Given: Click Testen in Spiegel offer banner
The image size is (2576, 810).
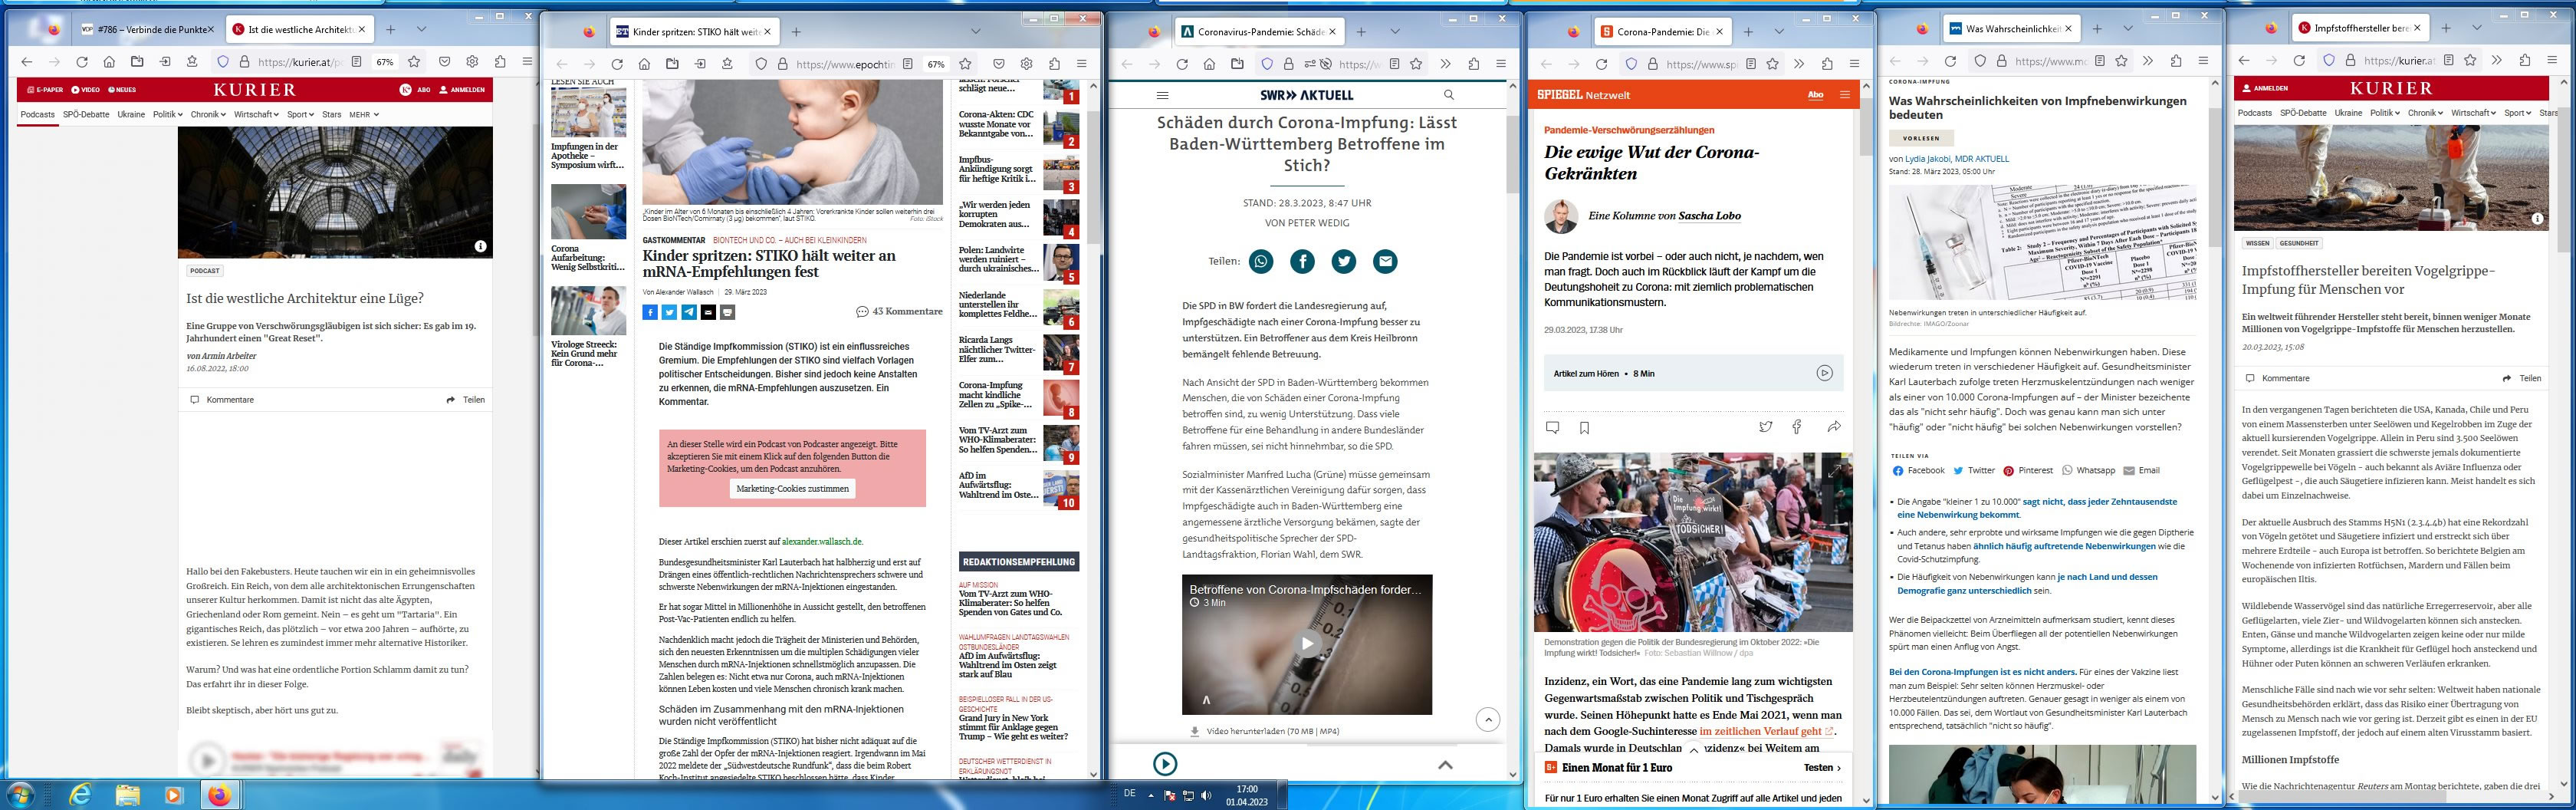Looking at the screenshot, I should click(x=1822, y=768).
